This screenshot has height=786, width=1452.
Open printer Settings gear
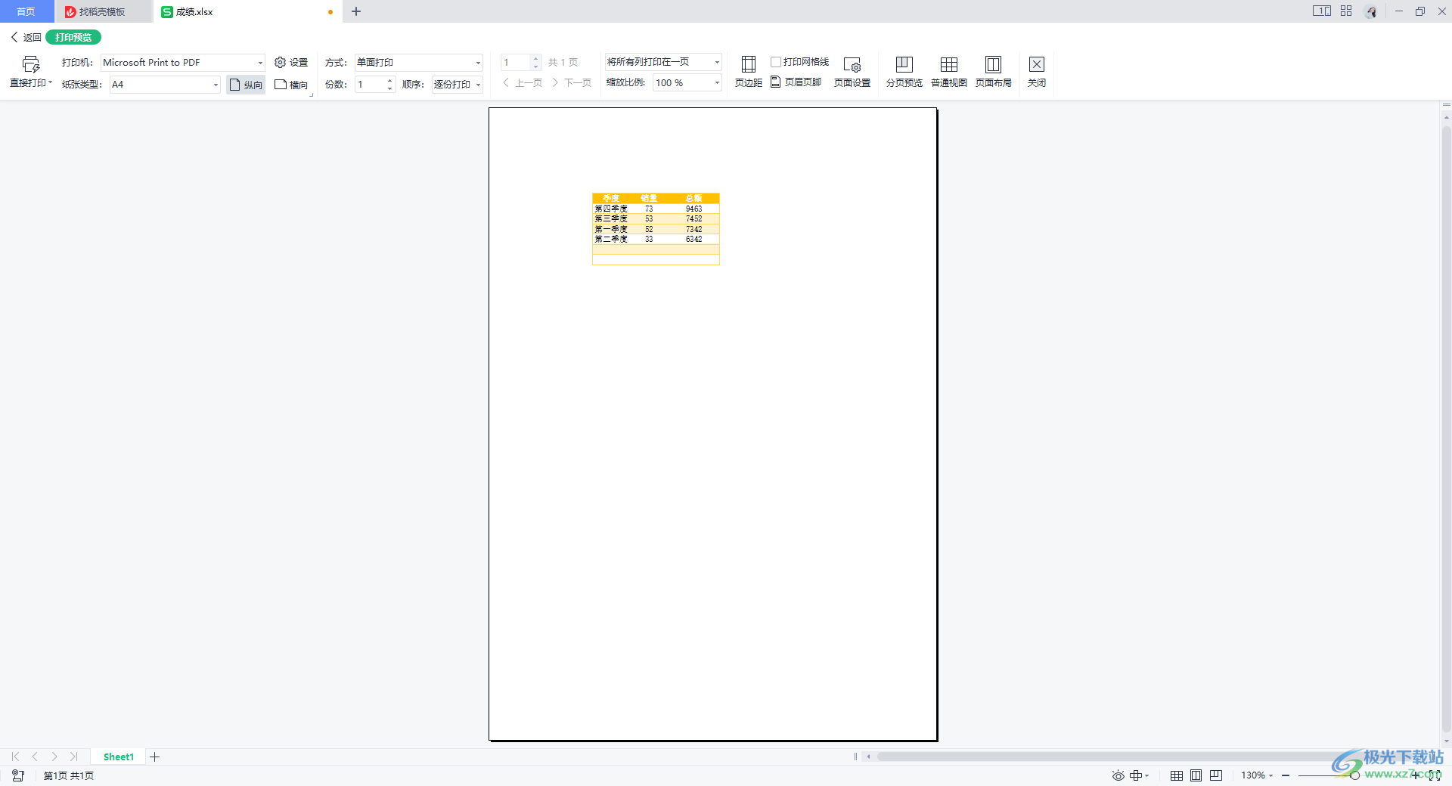click(291, 63)
